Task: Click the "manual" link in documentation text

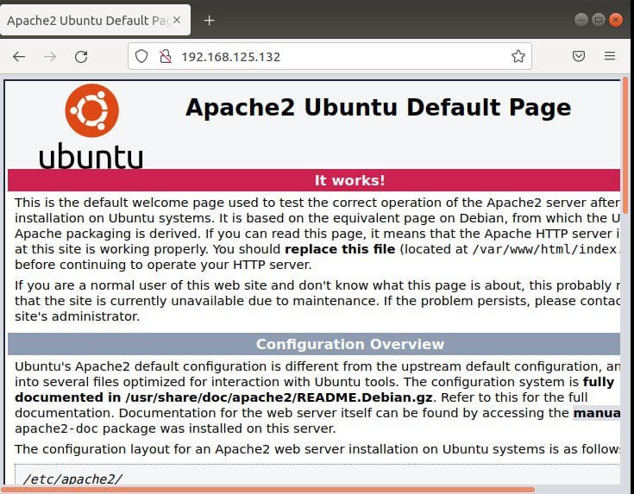Action: (x=597, y=413)
